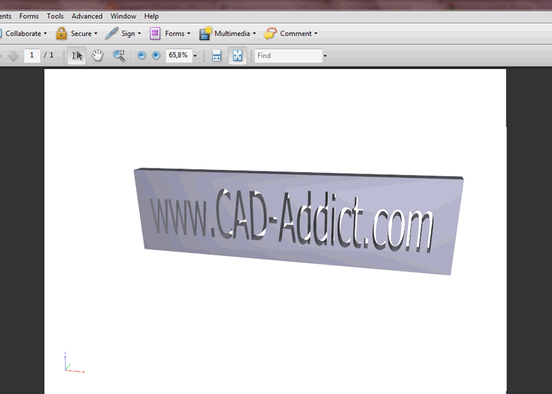Open the zoom percentage dropdown
Screen dimensions: 552x394
[x=195, y=56]
